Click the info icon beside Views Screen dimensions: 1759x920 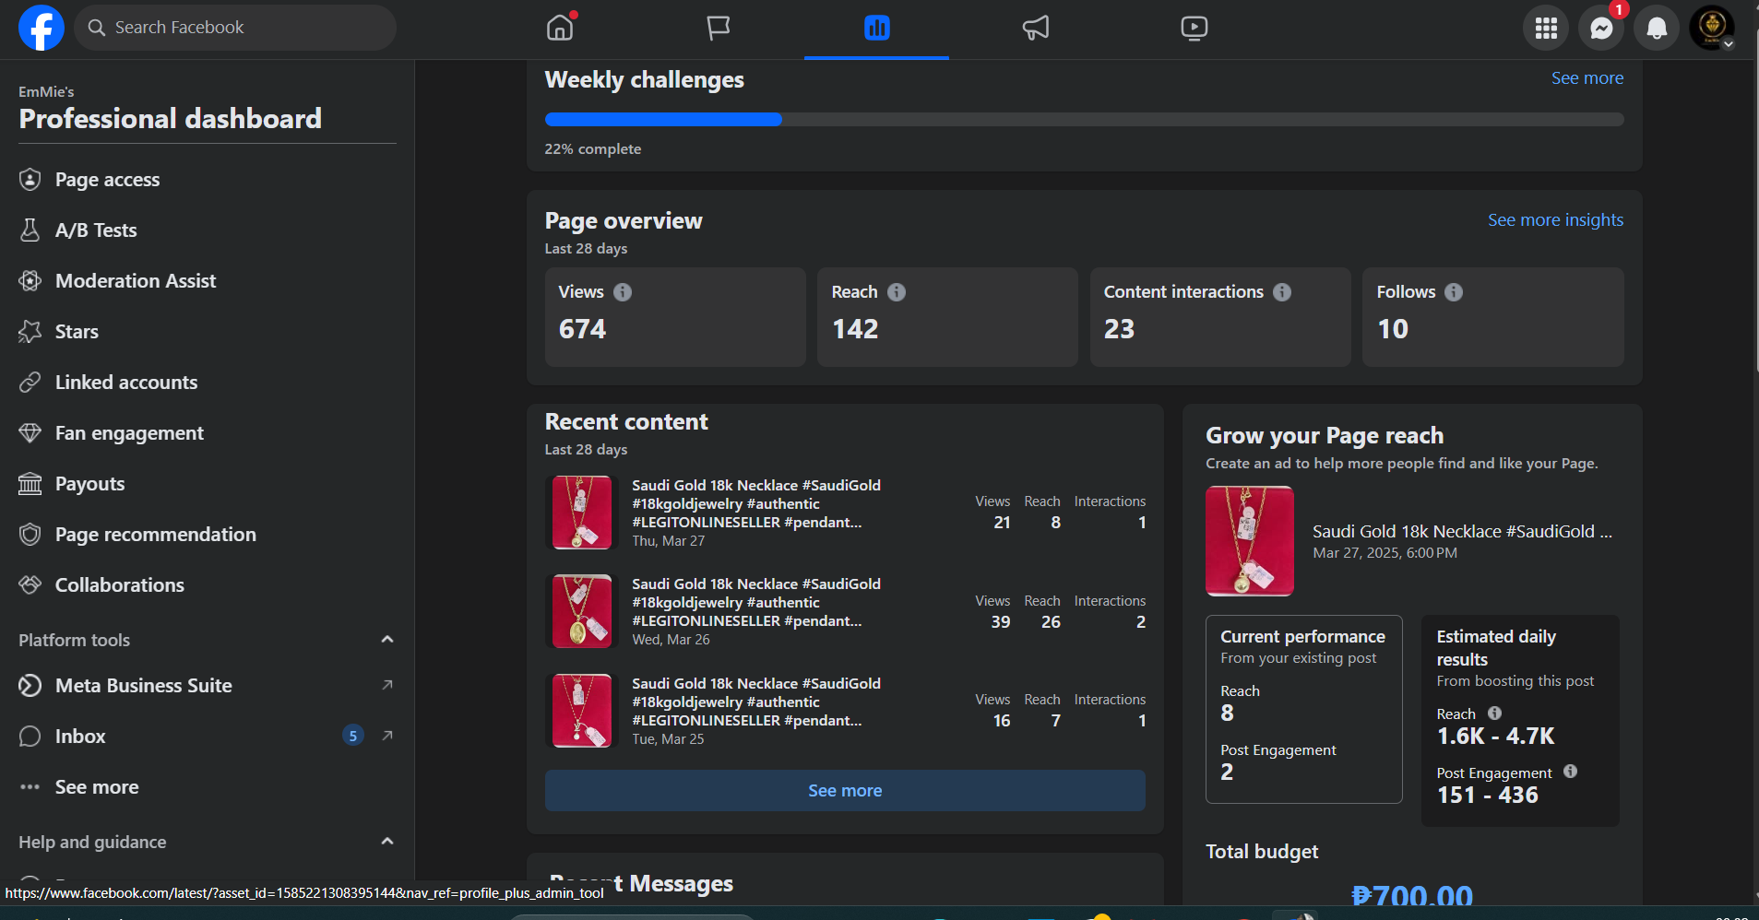[623, 292]
